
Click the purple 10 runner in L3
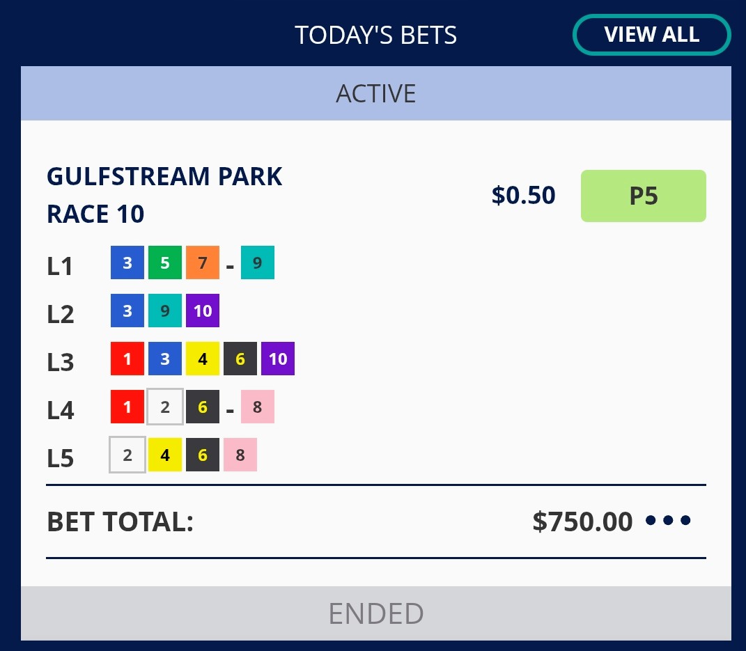[278, 359]
